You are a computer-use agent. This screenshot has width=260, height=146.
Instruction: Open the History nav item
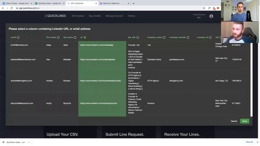tap(131, 16)
